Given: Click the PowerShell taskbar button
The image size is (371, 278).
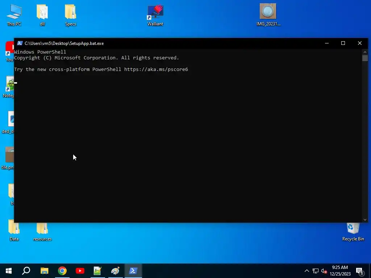Looking at the screenshot, I should (133, 271).
